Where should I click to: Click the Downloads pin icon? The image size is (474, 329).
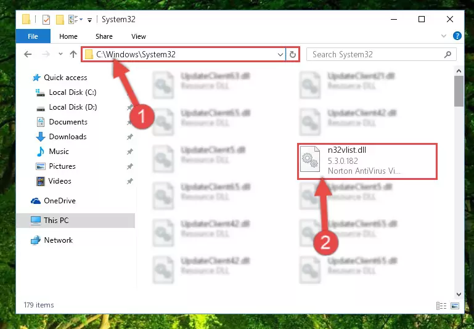pos(129,137)
